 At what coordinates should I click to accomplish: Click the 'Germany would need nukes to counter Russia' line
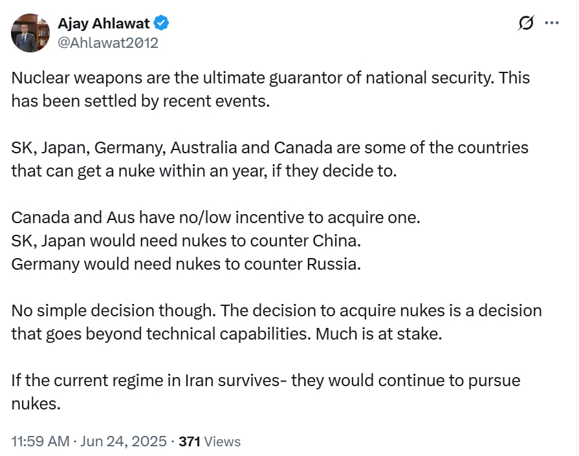[x=186, y=264]
